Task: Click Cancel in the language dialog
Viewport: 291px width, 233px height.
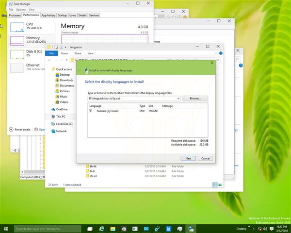Action: coord(205,158)
